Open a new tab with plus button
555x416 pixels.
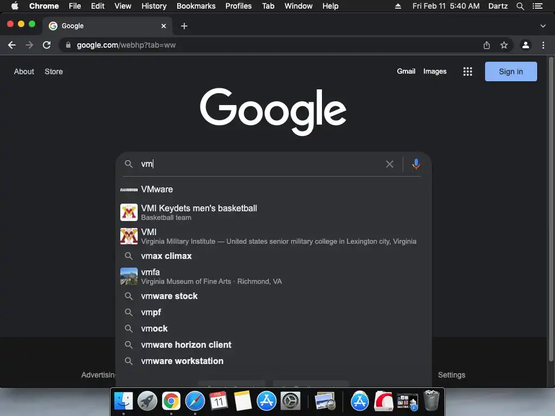184,26
